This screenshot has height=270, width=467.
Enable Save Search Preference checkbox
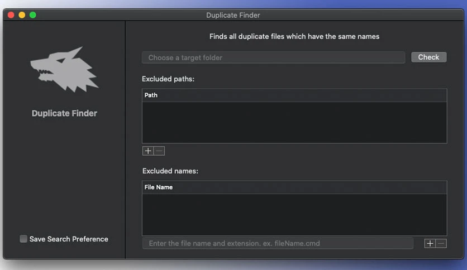click(x=23, y=239)
